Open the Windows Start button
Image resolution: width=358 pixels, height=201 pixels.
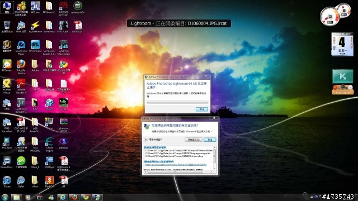point(4,197)
